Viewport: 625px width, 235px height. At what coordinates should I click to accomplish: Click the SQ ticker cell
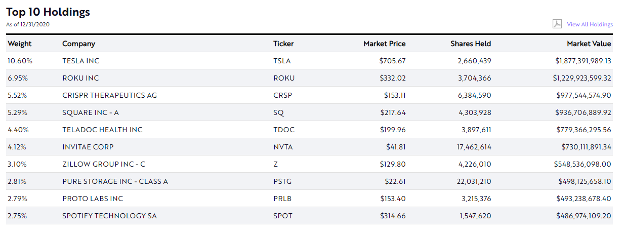coord(279,112)
